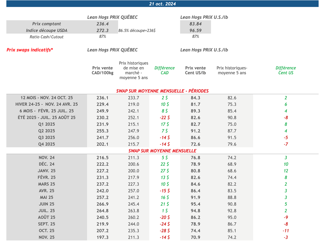
Task: Select the NOV. 25 US price 70.9
Action: point(195,237)
